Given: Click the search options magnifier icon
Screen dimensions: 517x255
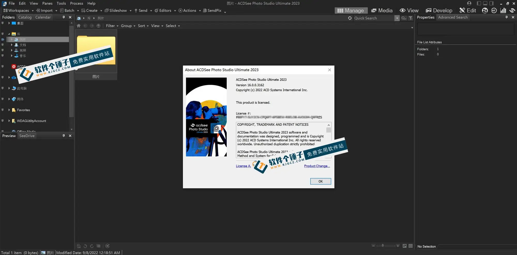Looking at the screenshot, I should click(x=404, y=18).
